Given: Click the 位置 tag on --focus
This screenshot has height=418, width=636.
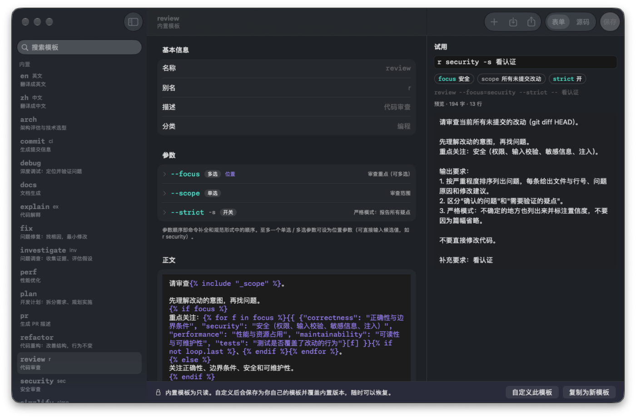Looking at the screenshot, I should tap(230, 174).
